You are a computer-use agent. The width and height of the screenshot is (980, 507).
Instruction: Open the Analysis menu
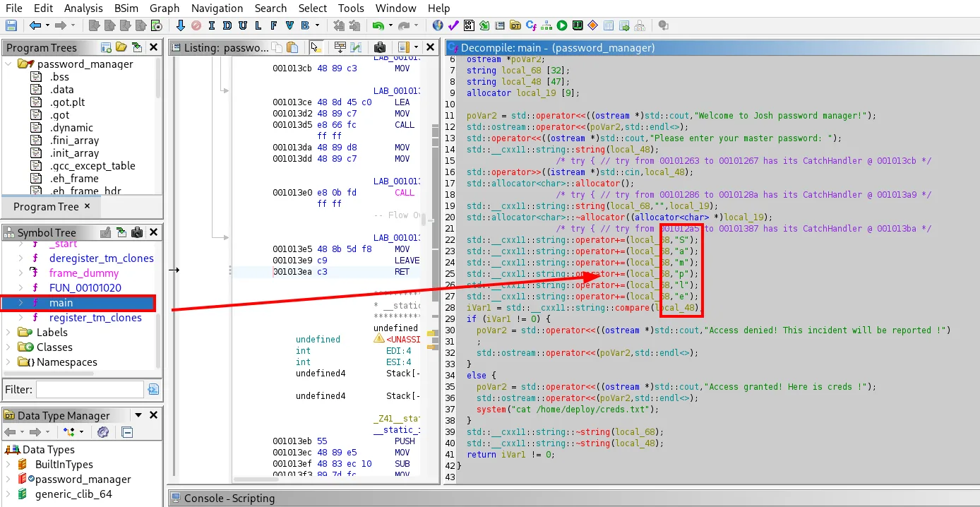pyautogui.click(x=83, y=8)
